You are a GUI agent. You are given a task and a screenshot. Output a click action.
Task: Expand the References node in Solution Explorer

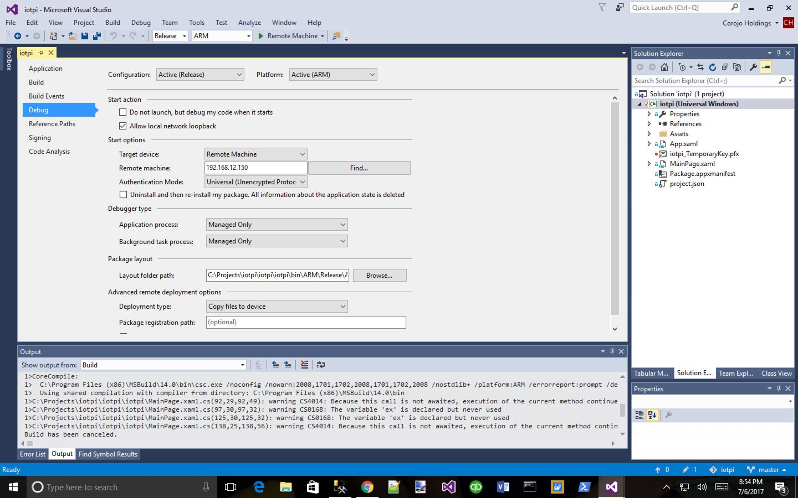point(649,124)
